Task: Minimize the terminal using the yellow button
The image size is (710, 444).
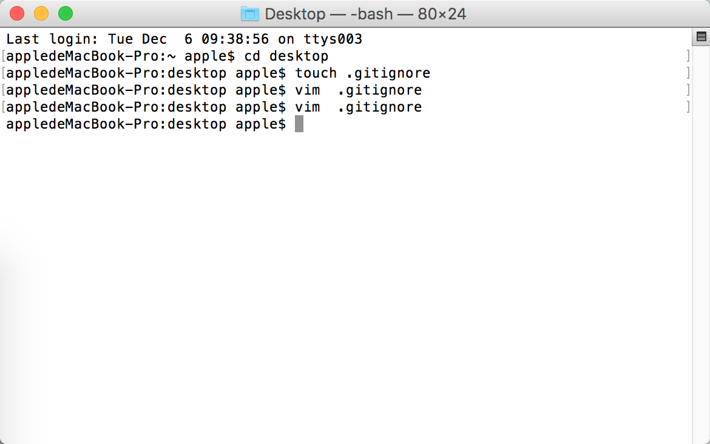Action: [x=41, y=13]
